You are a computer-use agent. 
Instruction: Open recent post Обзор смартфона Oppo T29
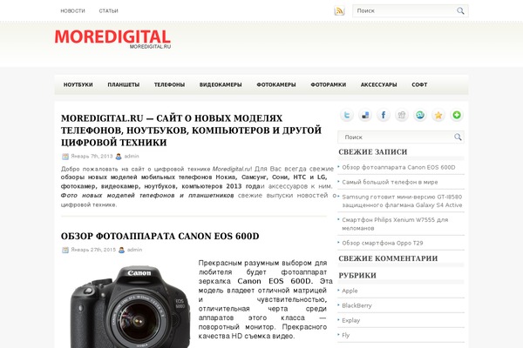383,243
